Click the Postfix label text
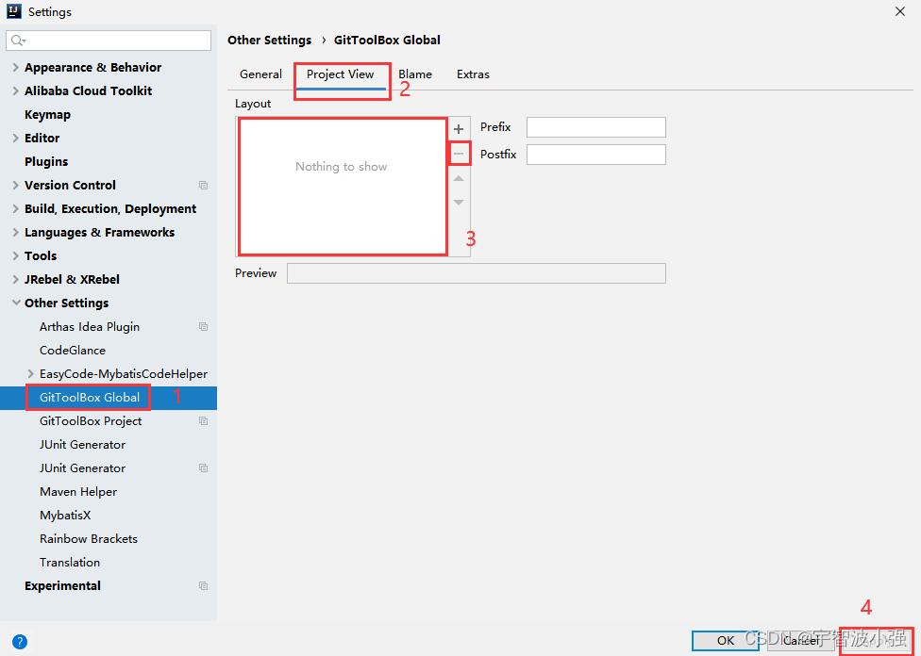The width and height of the screenshot is (921, 656). [x=498, y=155]
